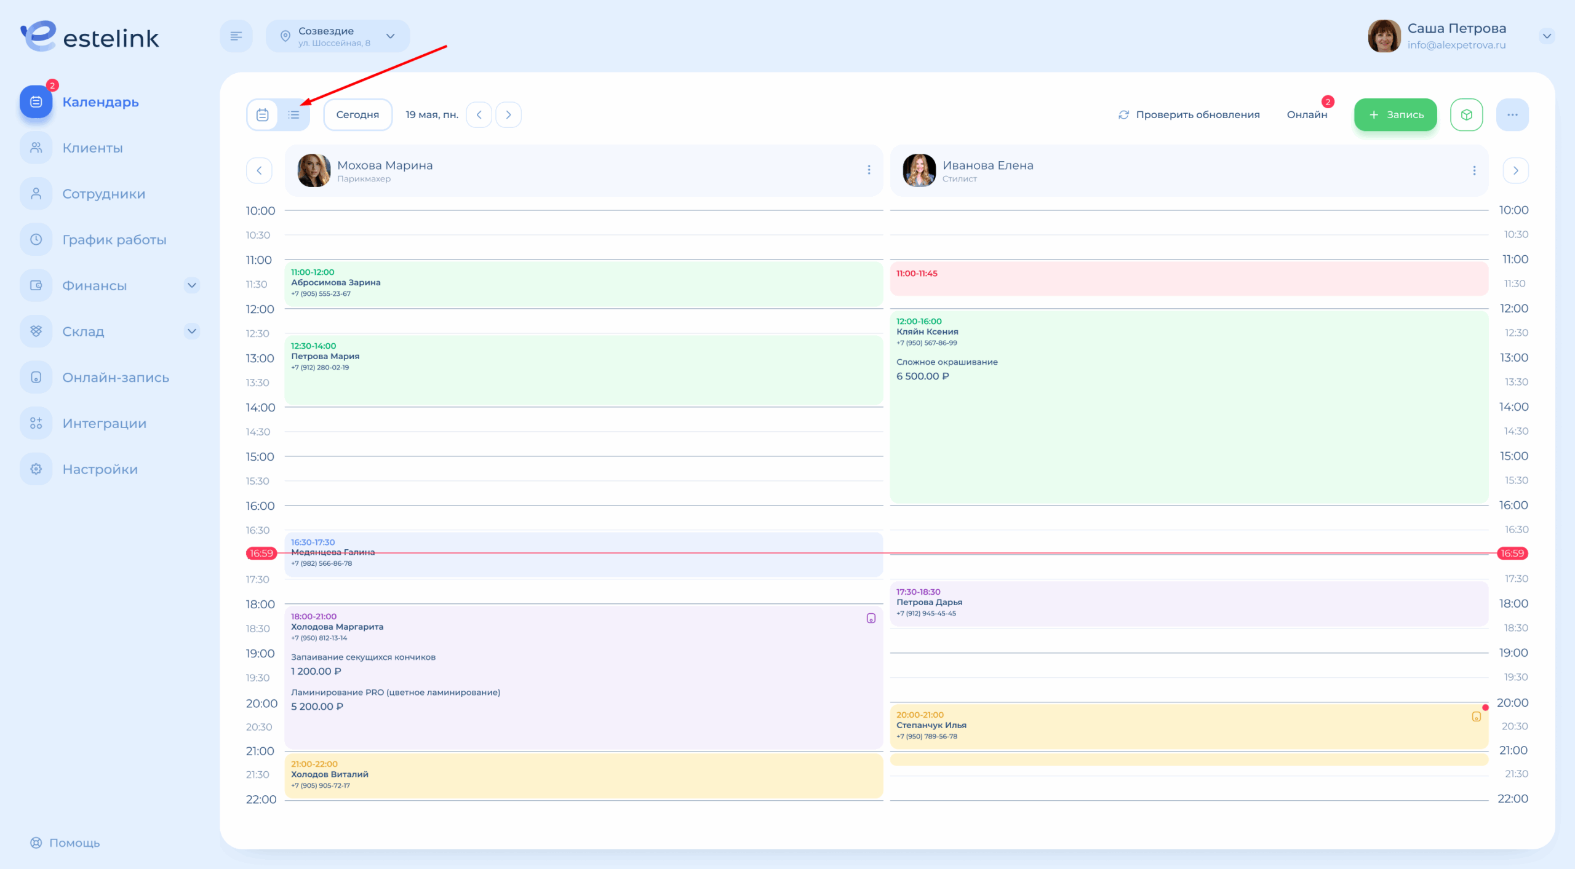Screen dimensions: 1575x869
Task: Open the Финансы section
Action: (94, 286)
